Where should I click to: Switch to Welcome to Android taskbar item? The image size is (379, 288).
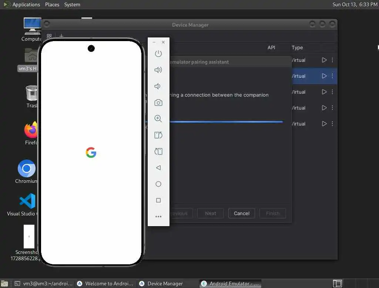105,284
